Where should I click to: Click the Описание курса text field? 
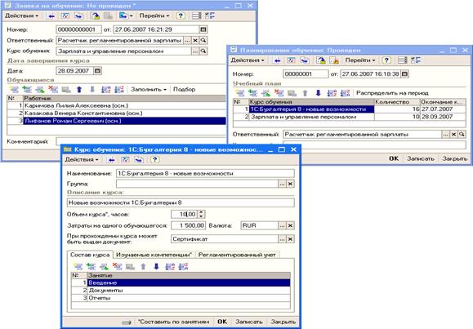click(x=181, y=202)
